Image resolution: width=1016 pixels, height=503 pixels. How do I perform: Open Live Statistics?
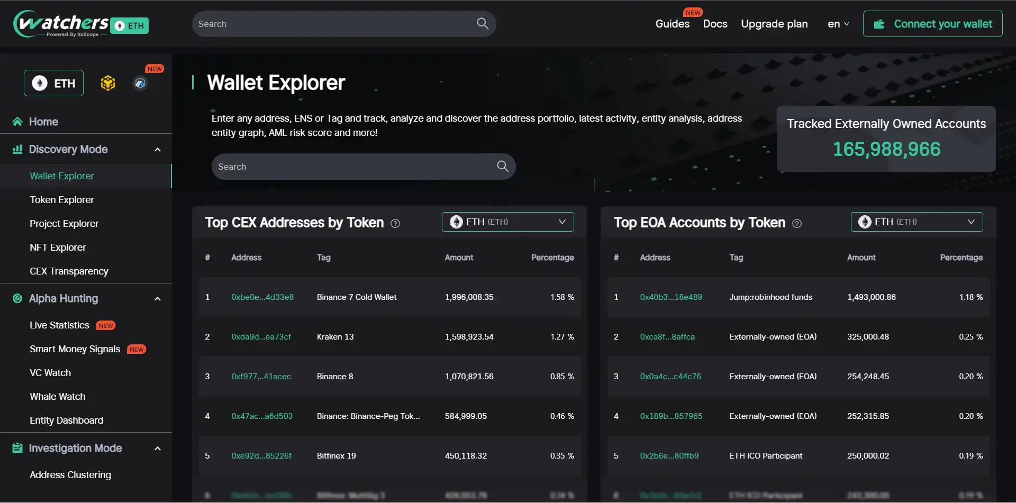tap(59, 325)
